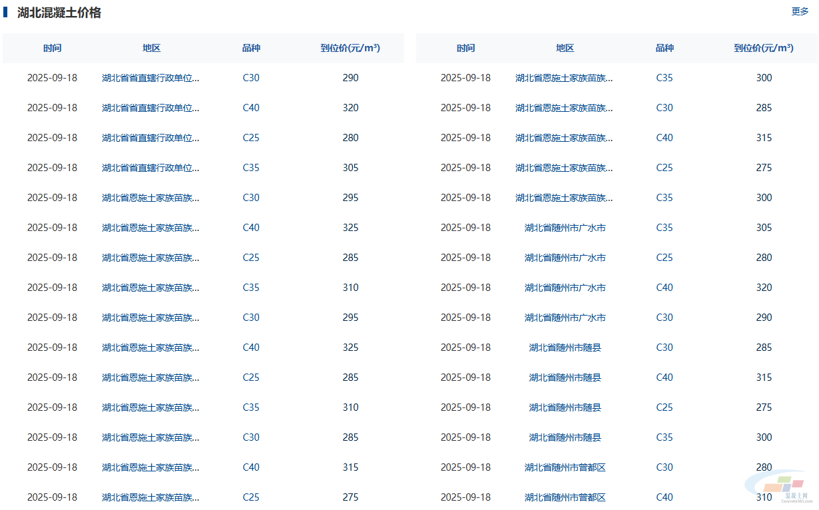The height and width of the screenshot is (510, 819).
Task: Open 湖北省随州市随县 link in the C30 row
Action: 565,348
